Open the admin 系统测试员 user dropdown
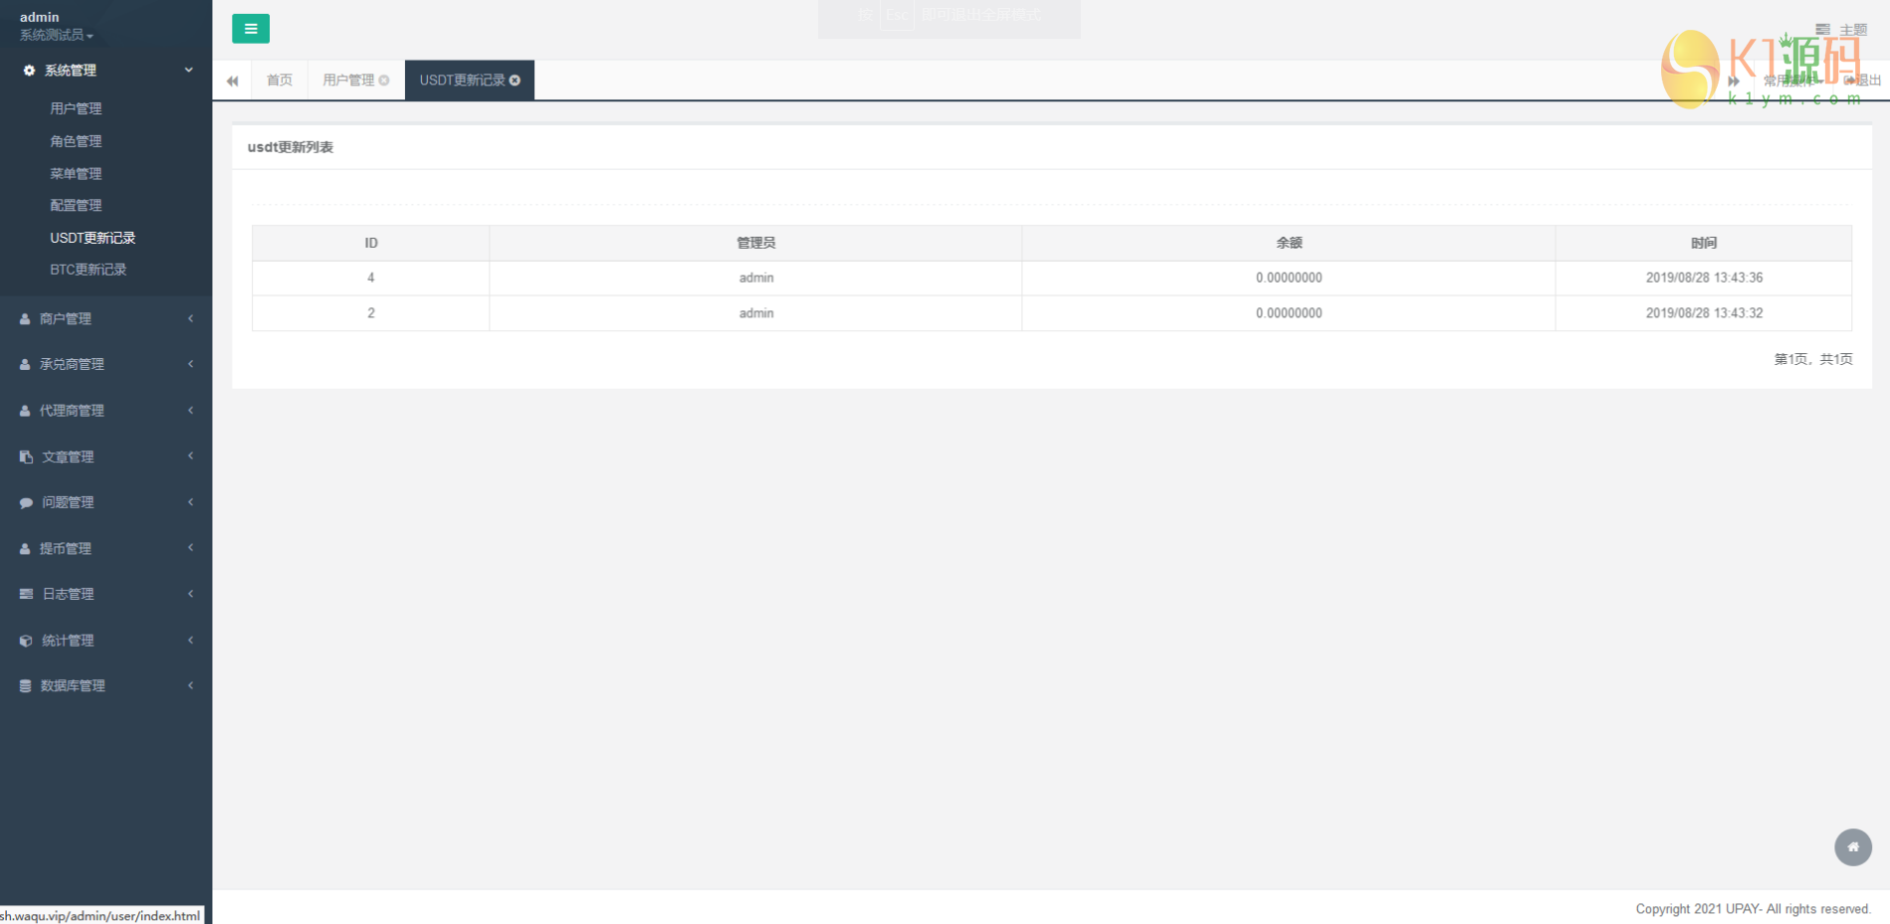The width and height of the screenshot is (1890, 924). (x=56, y=26)
